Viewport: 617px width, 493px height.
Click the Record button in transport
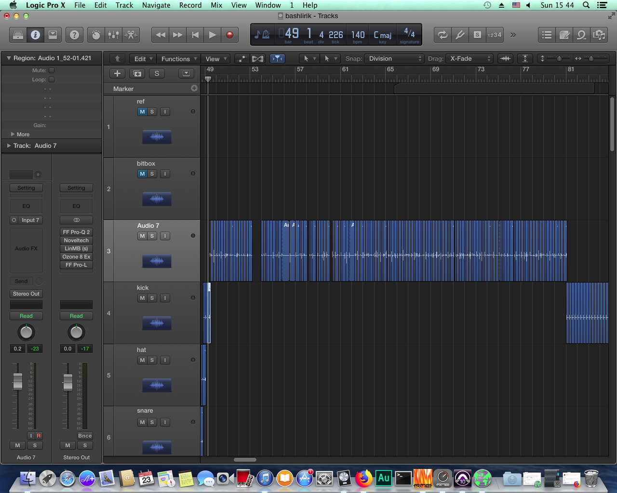point(229,35)
